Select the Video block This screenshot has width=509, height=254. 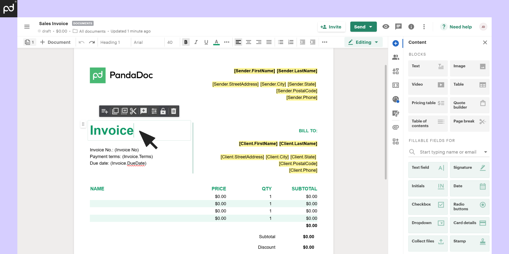(x=428, y=87)
